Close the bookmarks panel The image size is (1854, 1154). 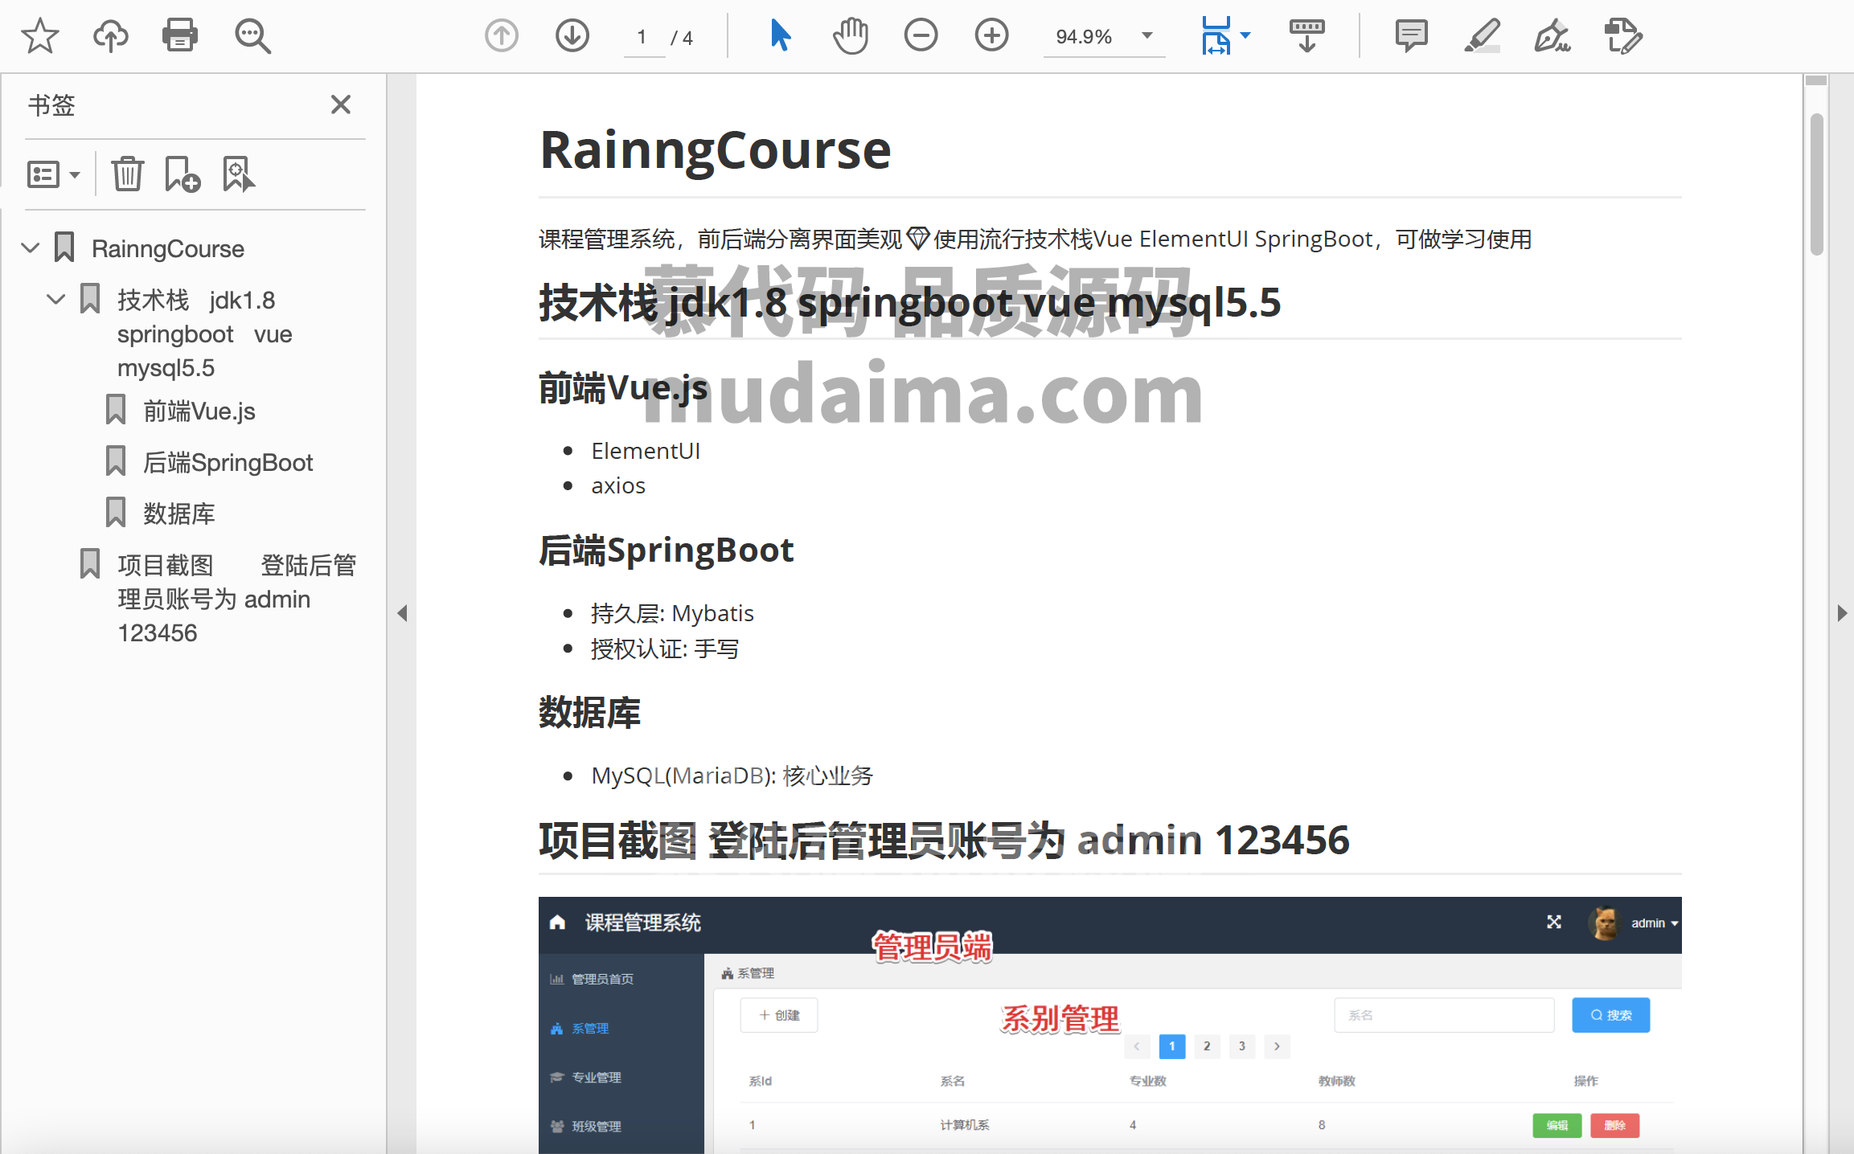tap(341, 104)
